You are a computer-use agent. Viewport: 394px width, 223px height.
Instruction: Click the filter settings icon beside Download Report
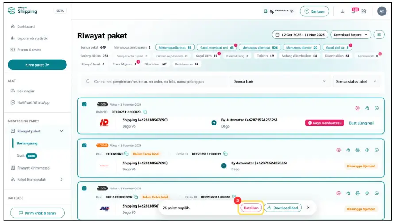click(x=379, y=34)
